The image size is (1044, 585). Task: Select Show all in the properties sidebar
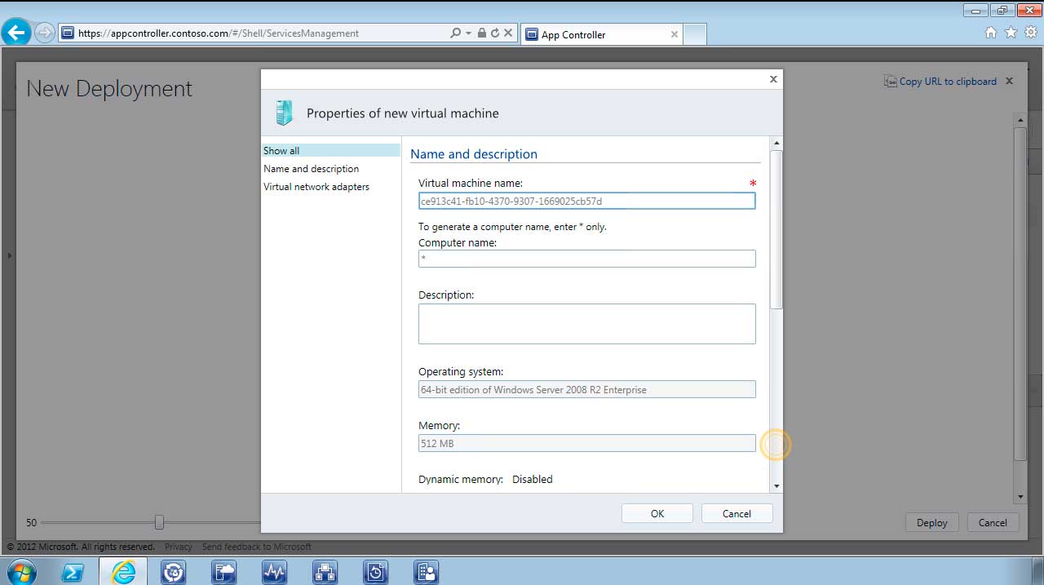click(331, 151)
